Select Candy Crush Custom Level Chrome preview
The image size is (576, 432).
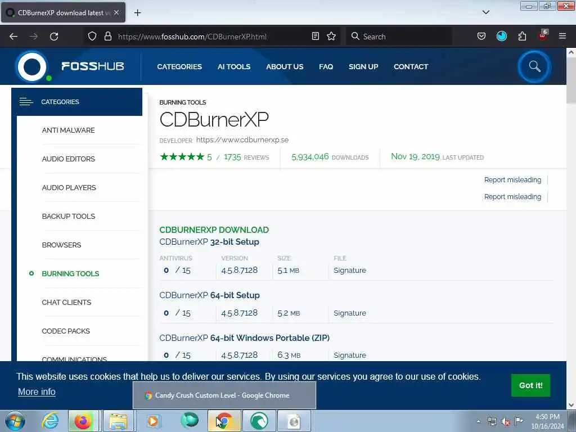click(x=224, y=395)
